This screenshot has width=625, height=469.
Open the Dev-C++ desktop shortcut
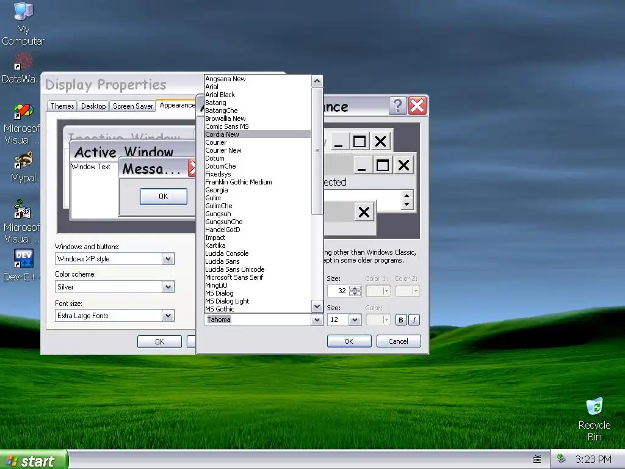coord(22,266)
